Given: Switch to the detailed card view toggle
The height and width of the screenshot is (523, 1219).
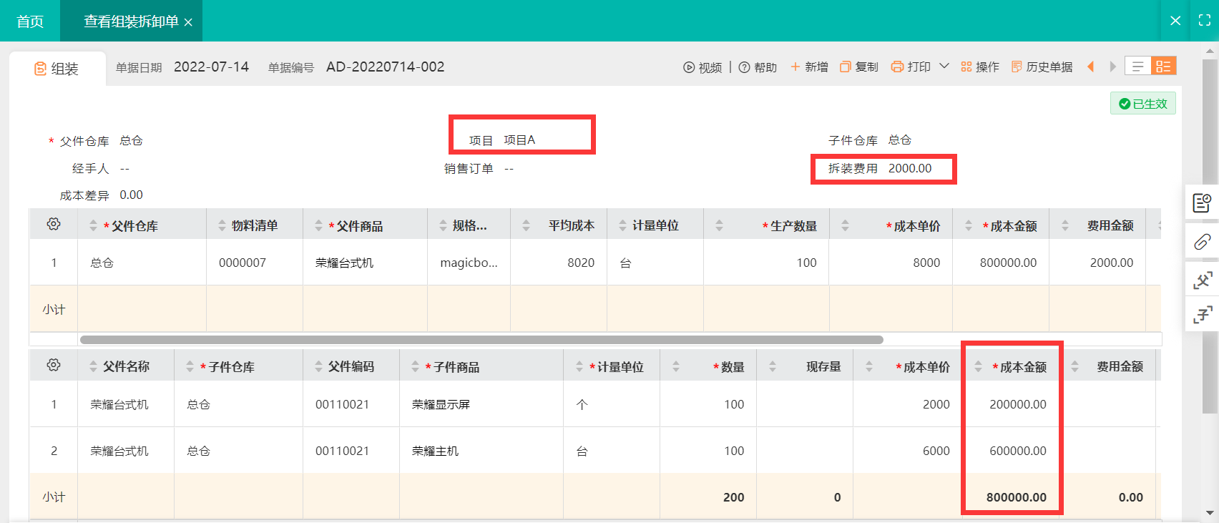Looking at the screenshot, I should coord(1163,67).
